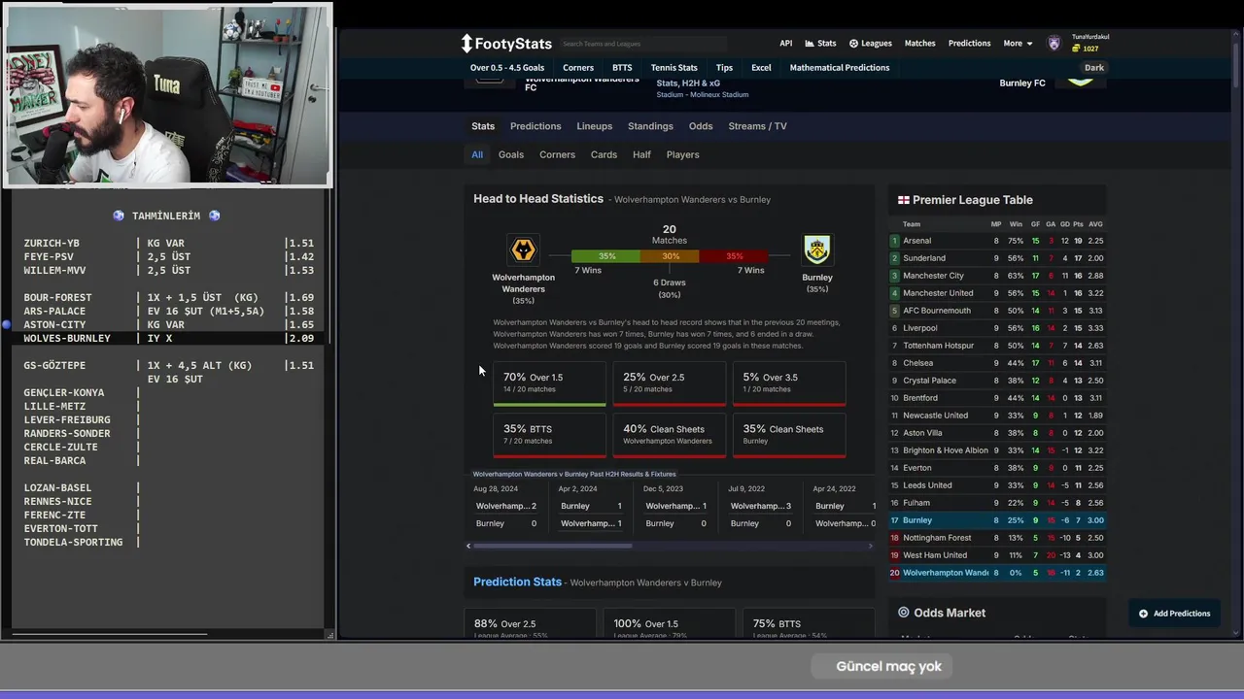The height and width of the screenshot is (699, 1244).
Task: Open the Matches menu item
Action: point(919,44)
